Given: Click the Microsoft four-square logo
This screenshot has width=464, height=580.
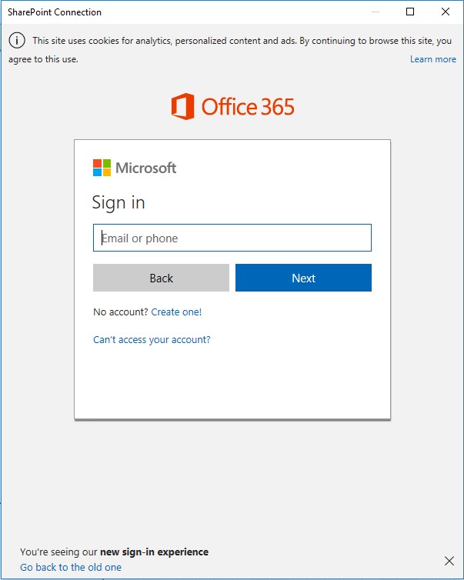Looking at the screenshot, I should (102, 168).
